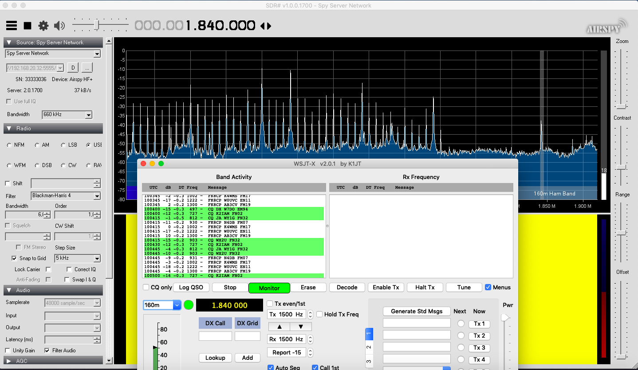Adjust the volume slider in top toolbar

pyautogui.click(x=96, y=26)
